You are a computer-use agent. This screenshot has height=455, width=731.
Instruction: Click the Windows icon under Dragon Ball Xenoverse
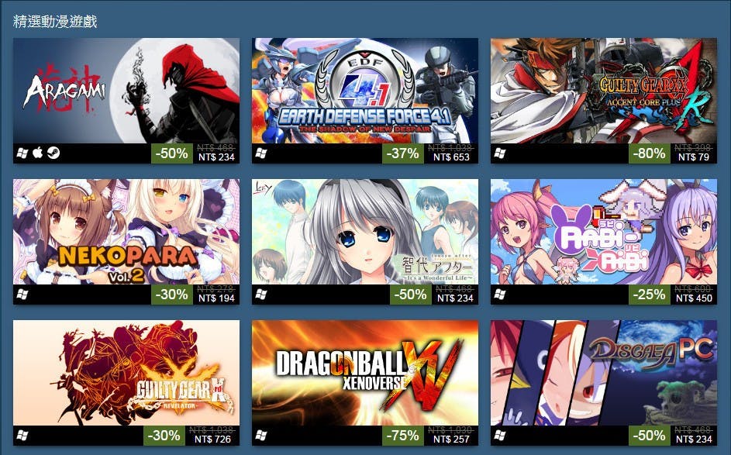pos(261,436)
